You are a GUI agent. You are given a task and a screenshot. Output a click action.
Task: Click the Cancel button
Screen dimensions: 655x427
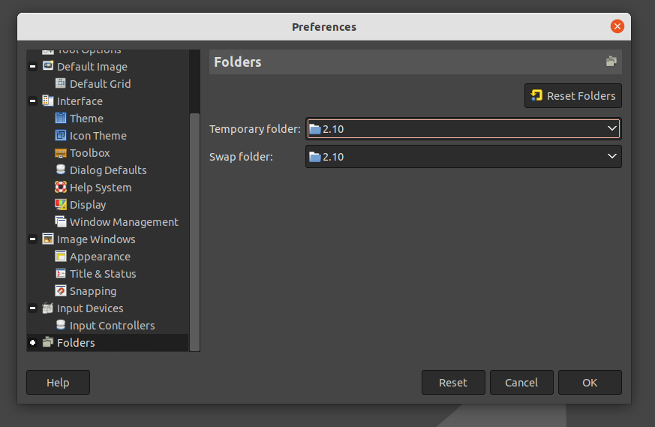coord(521,383)
